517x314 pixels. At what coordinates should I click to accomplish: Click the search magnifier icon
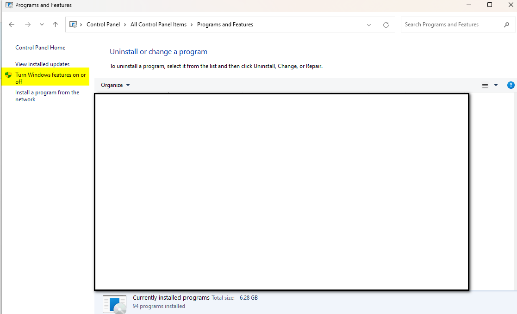pyautogui.click(x=506, y=25)
